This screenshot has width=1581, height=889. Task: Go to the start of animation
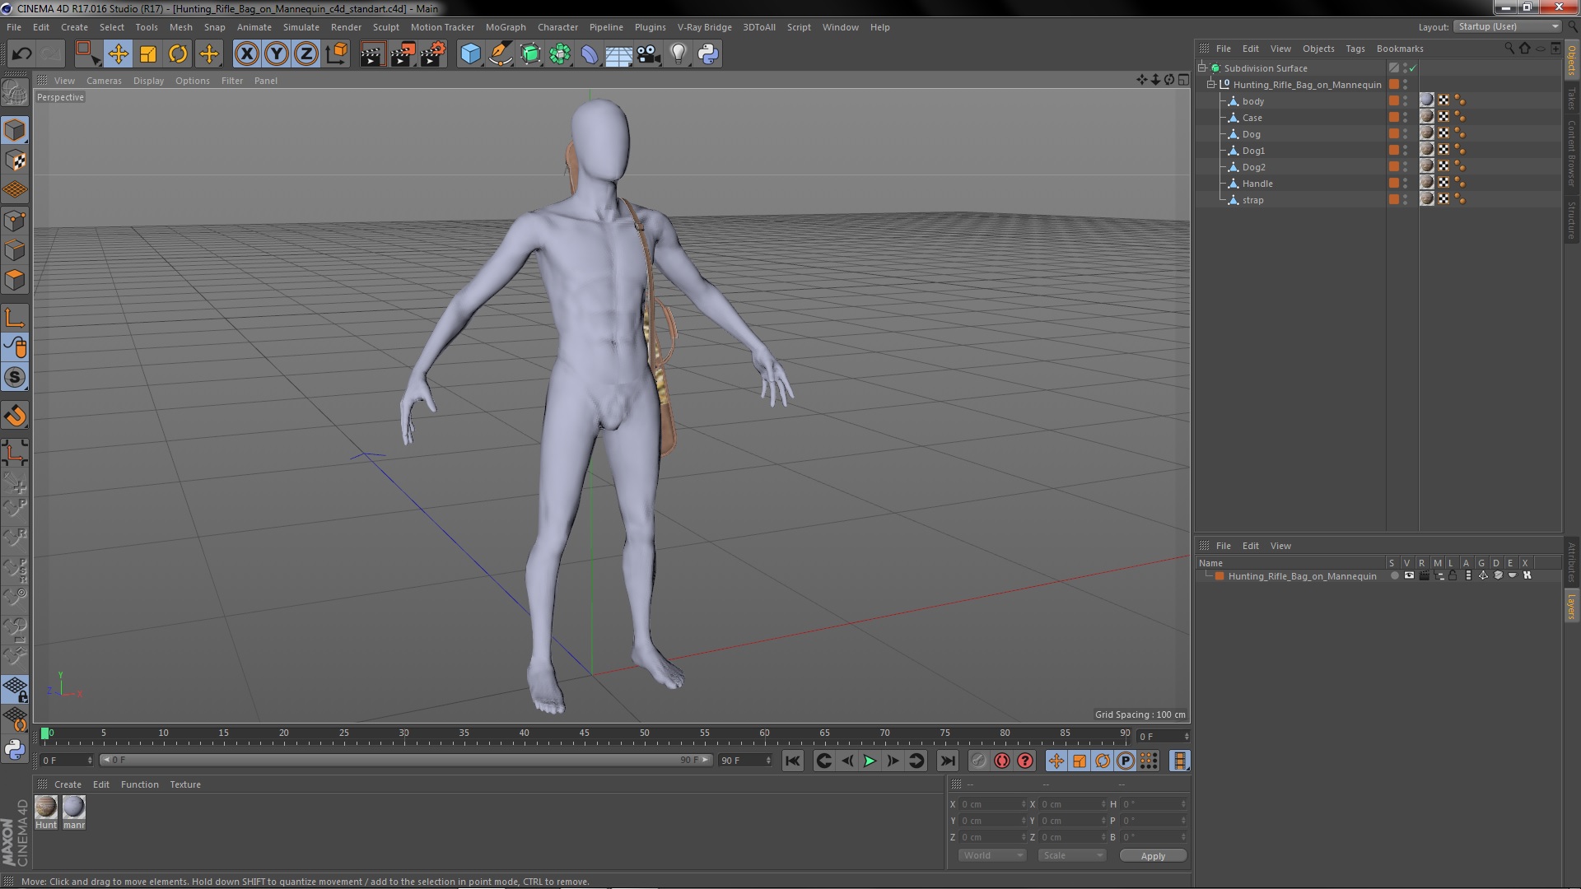[x=792, y=761]
